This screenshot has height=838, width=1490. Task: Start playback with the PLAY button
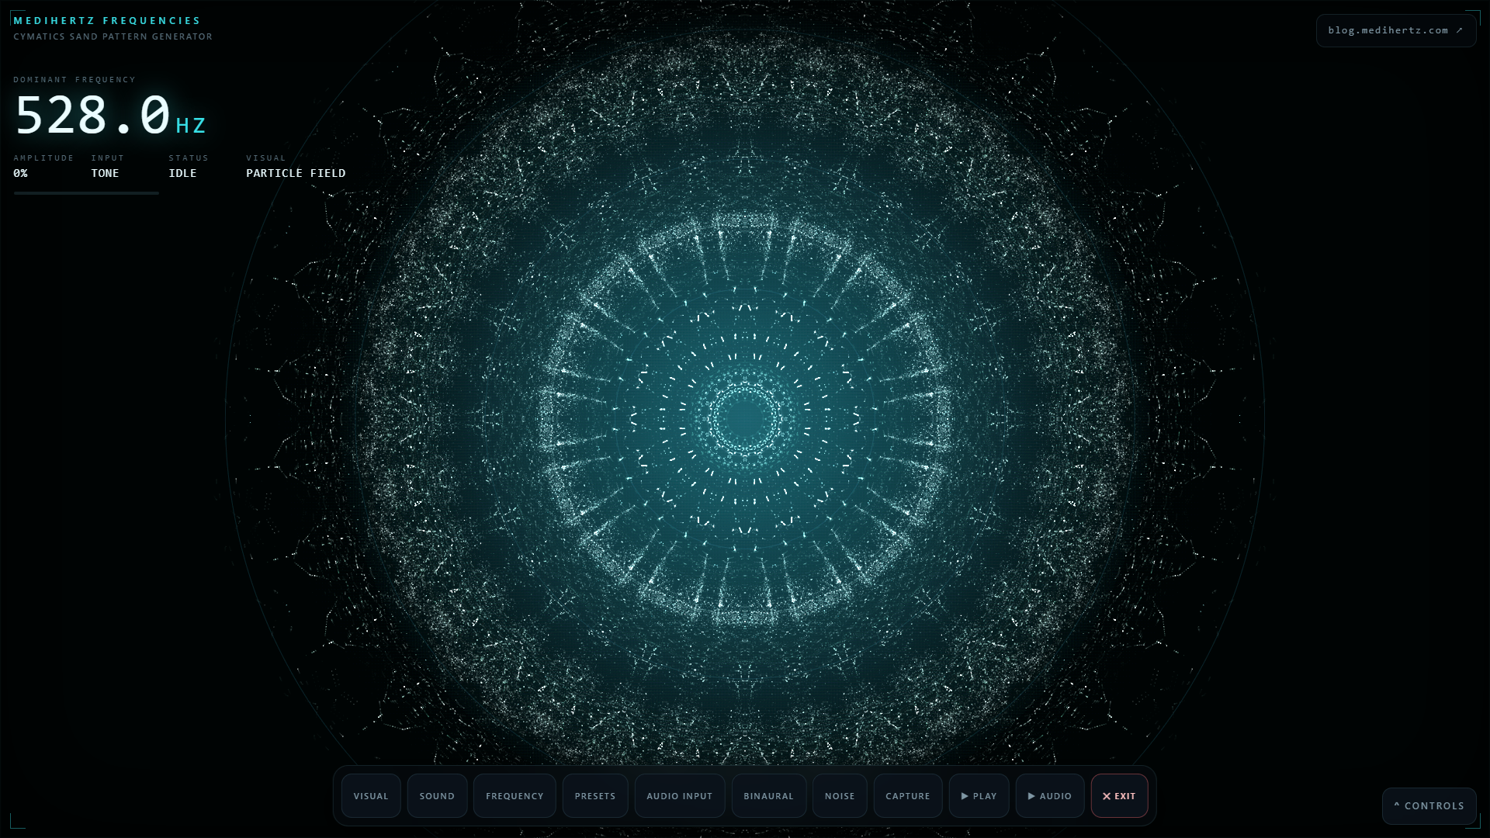tap(979, 795)
